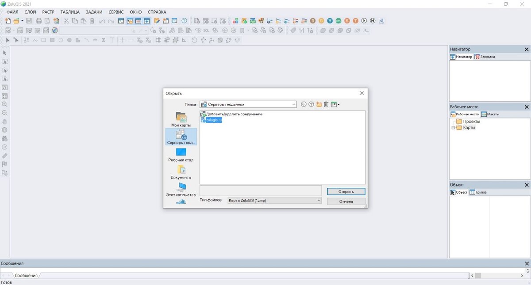Click the blue H round icon
Viewport: 531px width, 285px height.
(330, 21)
